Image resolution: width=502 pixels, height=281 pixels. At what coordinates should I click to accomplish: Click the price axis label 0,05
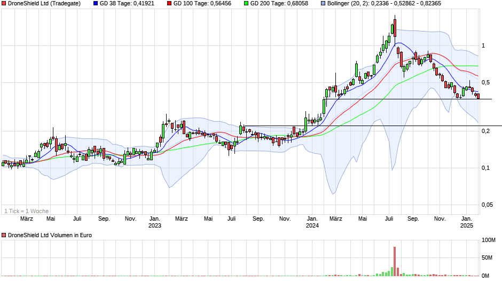(x=487, y=205)
